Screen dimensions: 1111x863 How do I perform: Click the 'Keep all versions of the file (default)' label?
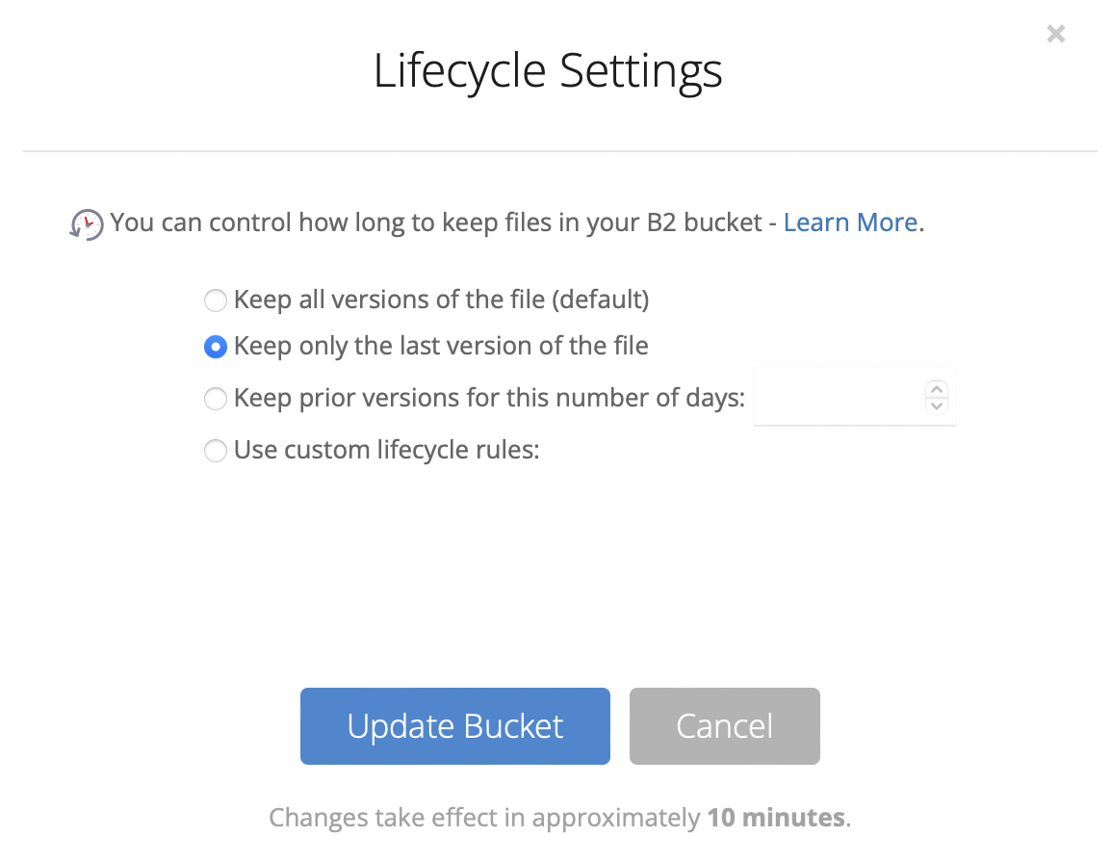click(442, 300)
